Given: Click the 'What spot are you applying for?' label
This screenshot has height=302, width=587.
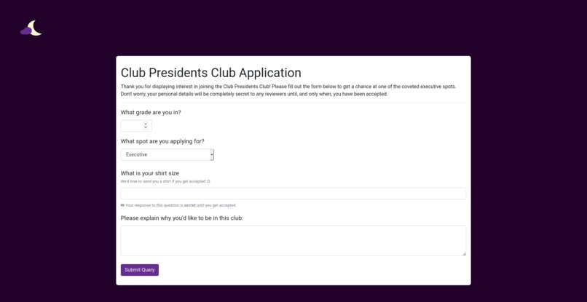Looking at the screenshot, I should coord(162,141).
